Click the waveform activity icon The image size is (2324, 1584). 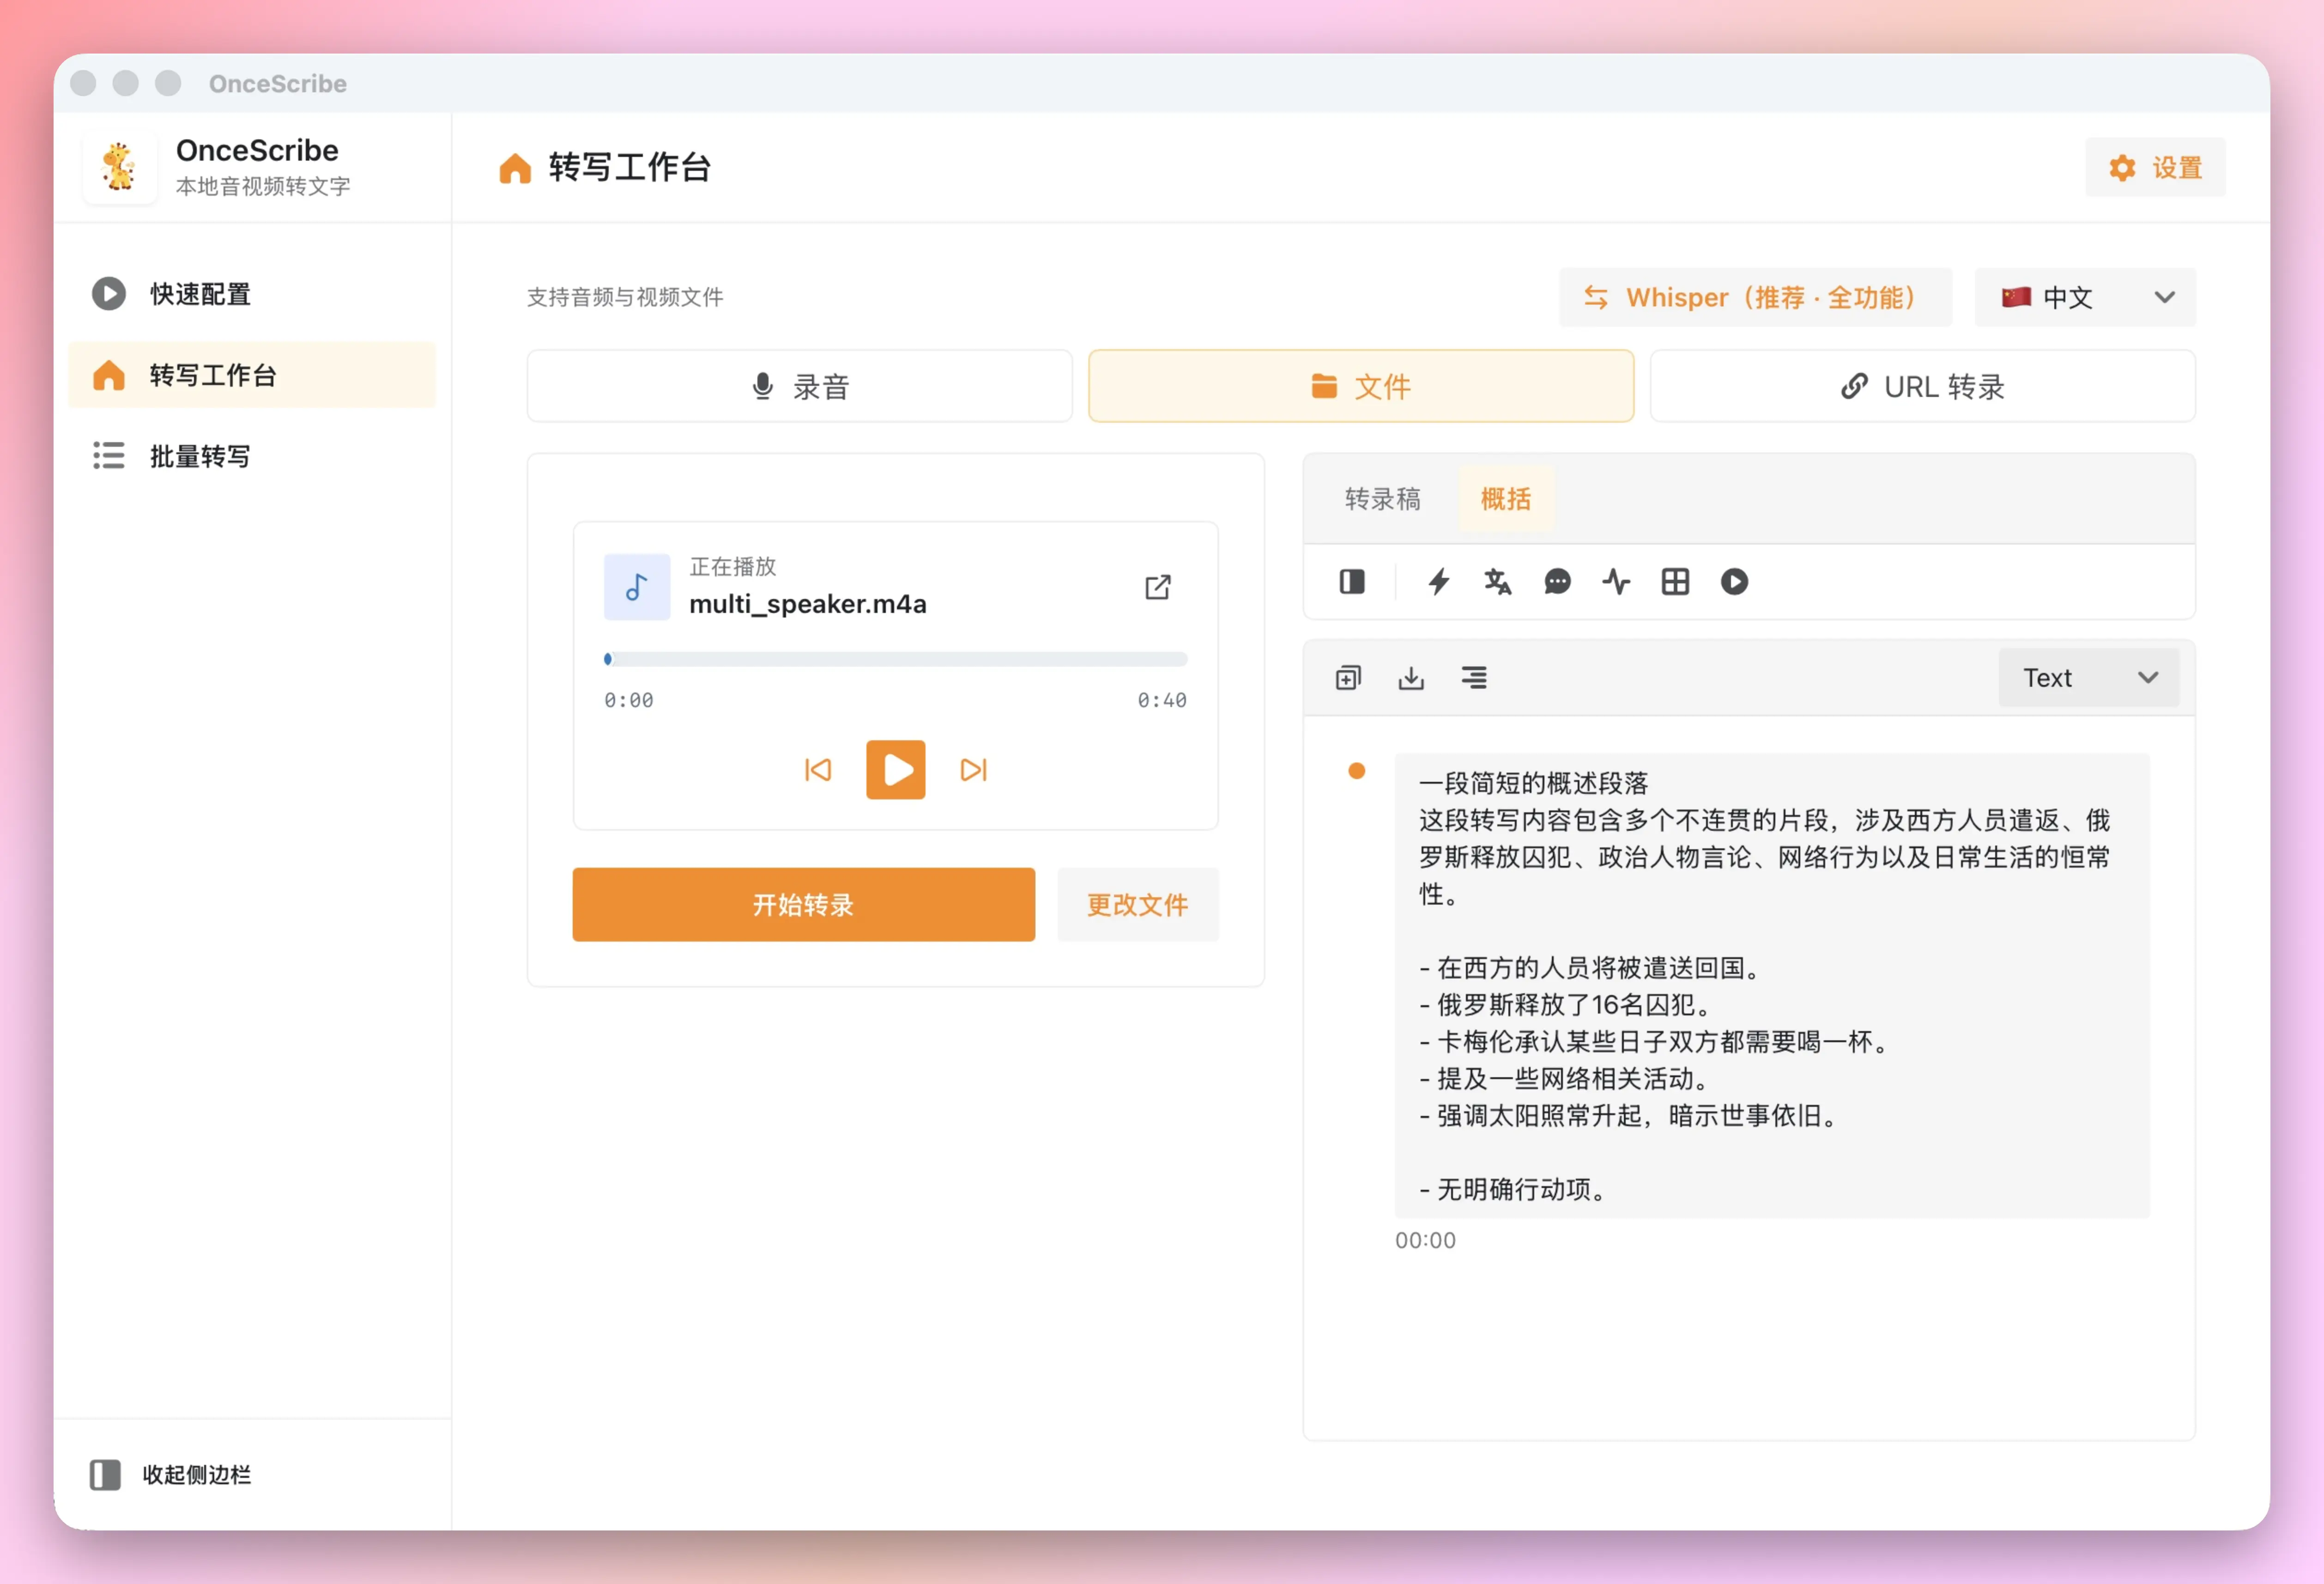click(x=1616, y=582)
